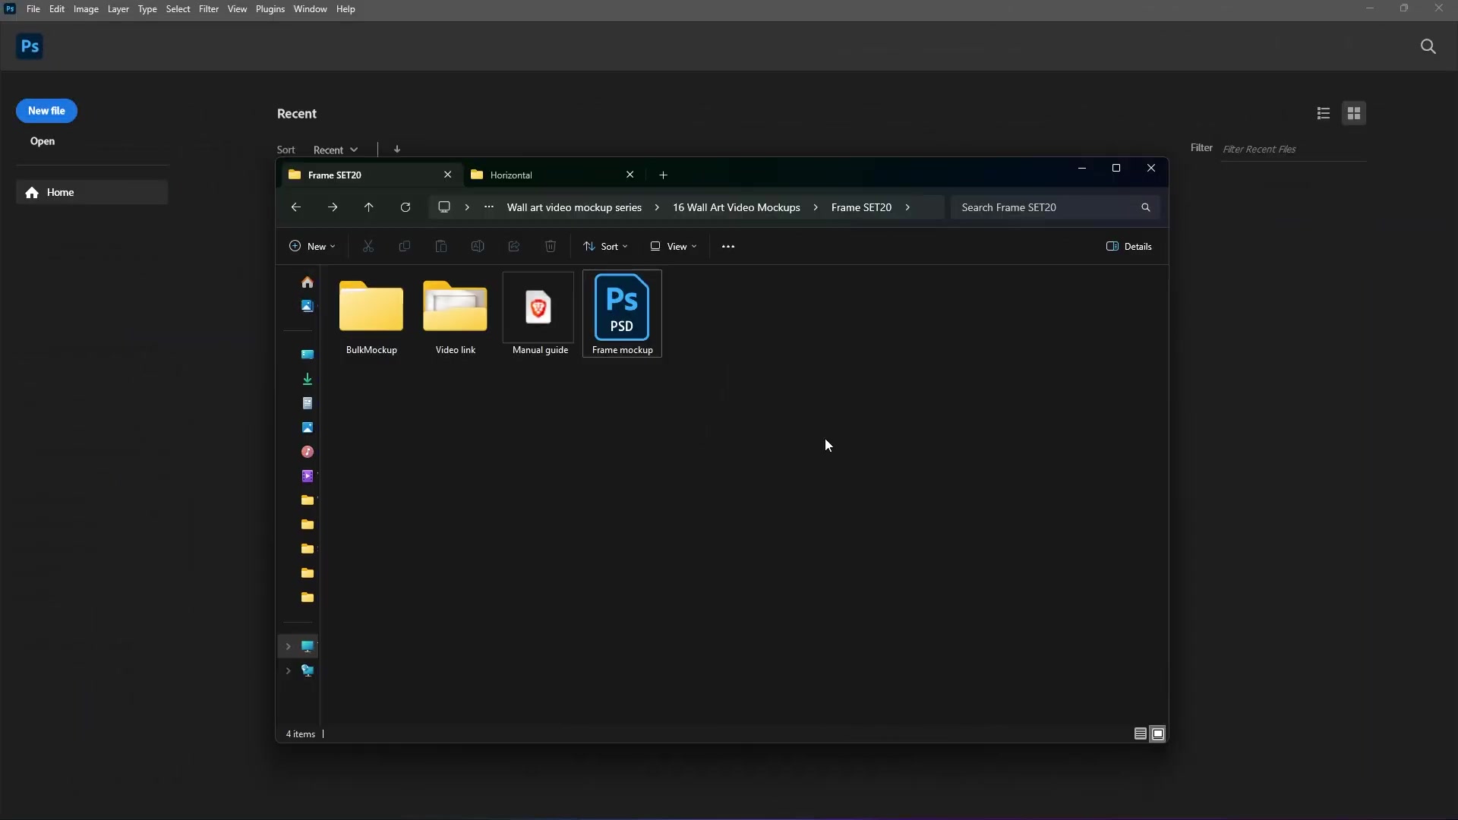Select the Frame mockup PSD file

click(x=621, y=314)
